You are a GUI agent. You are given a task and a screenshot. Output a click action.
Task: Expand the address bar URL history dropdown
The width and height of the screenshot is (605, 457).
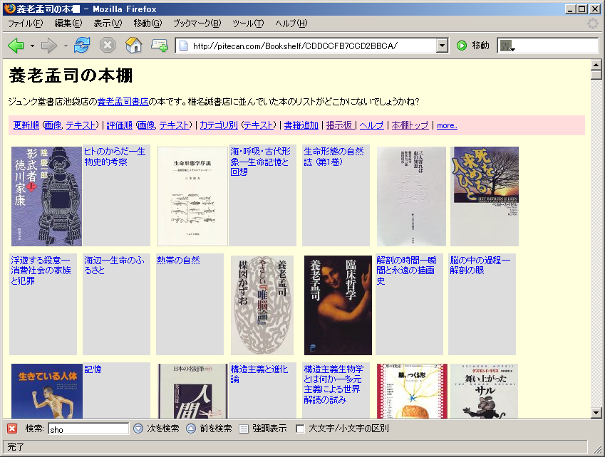click(x=443, y=46)
